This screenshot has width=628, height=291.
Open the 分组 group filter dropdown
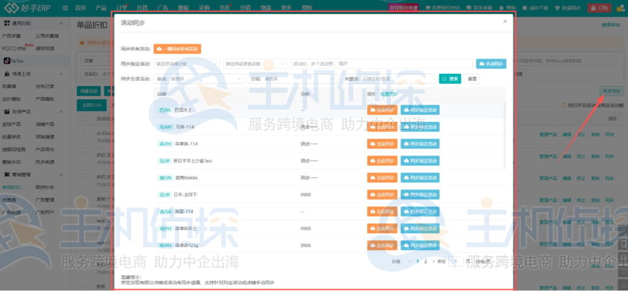(293, 79)
